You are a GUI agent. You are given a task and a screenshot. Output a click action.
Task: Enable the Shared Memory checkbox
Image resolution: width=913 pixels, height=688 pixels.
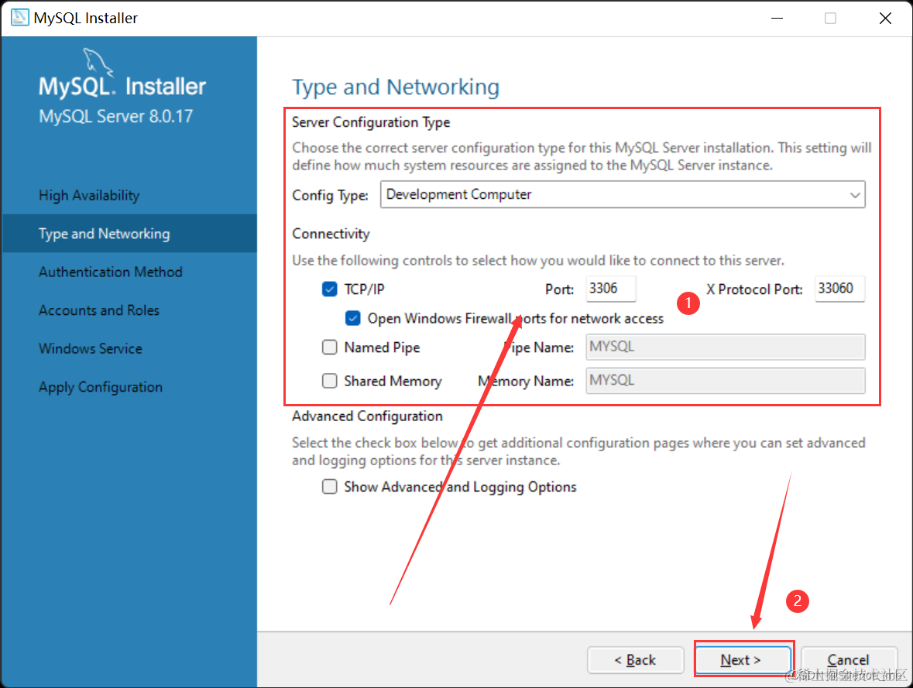[x=330, y=381]
